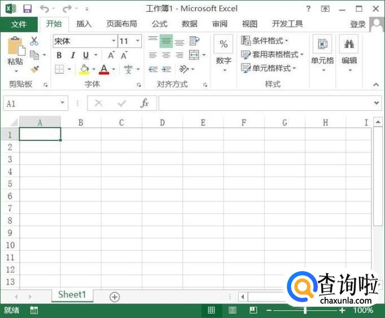This screenshot has height=318, width=385.
Task: Toggle left horizontal text alignment
Action: pyautogui.click(x=153, y=55)
